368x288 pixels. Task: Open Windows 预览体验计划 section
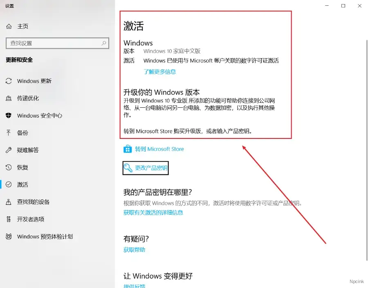point(45,236)
